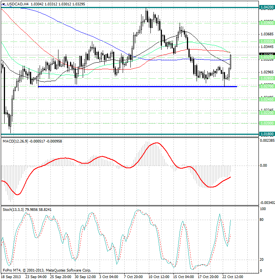Click the 1.03445 price axis value

pyautogui.click(x=267, y=47)
